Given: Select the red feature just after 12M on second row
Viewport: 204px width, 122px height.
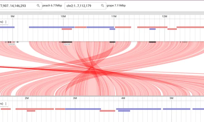Looking at the screenshot, I should pos(172,29).
